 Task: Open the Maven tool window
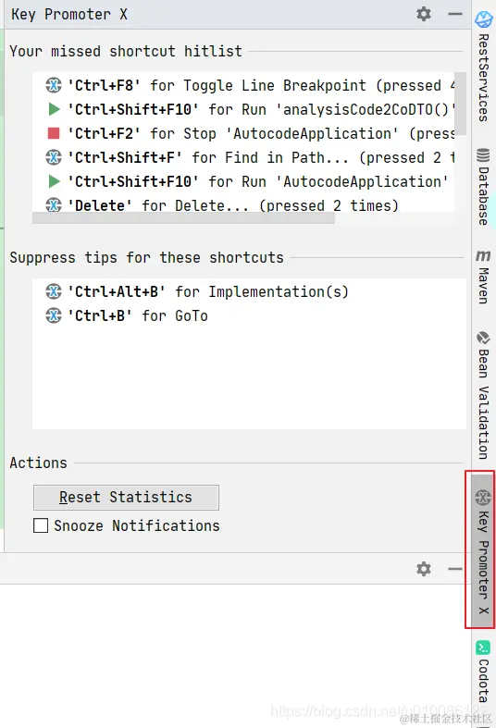point(483,277)
